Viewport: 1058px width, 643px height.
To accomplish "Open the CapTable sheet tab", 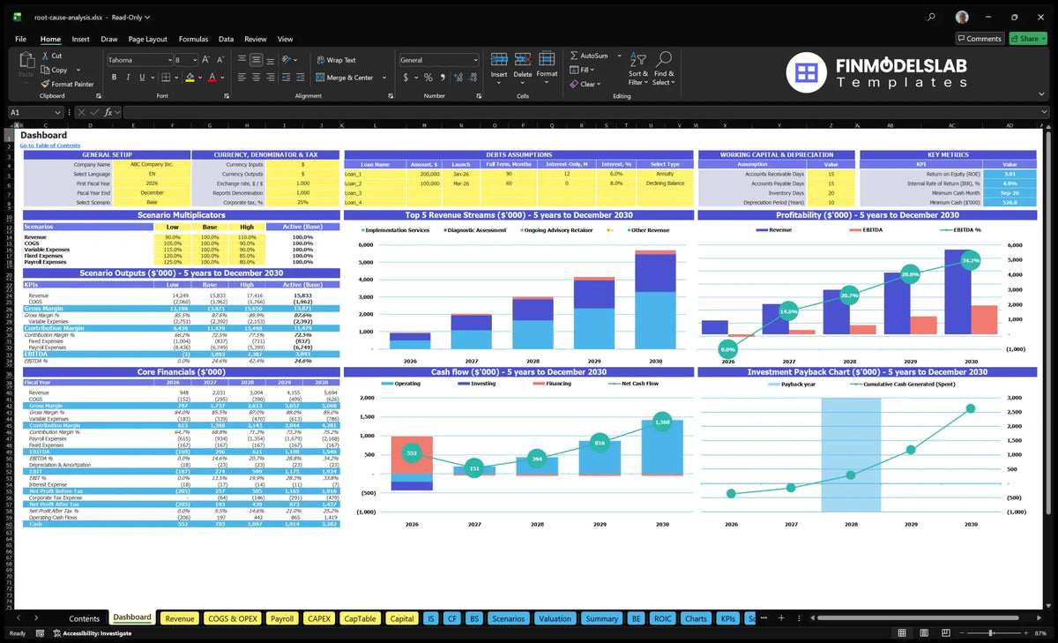I will pos(360,618).
